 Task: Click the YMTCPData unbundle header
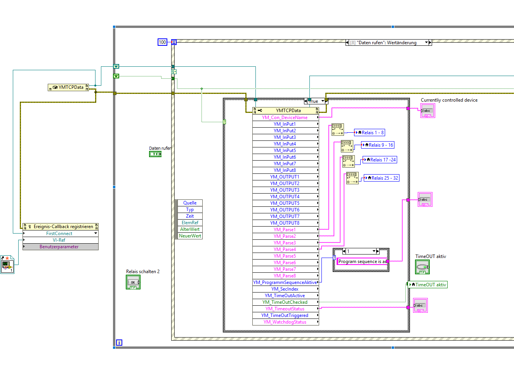[286, 111]
